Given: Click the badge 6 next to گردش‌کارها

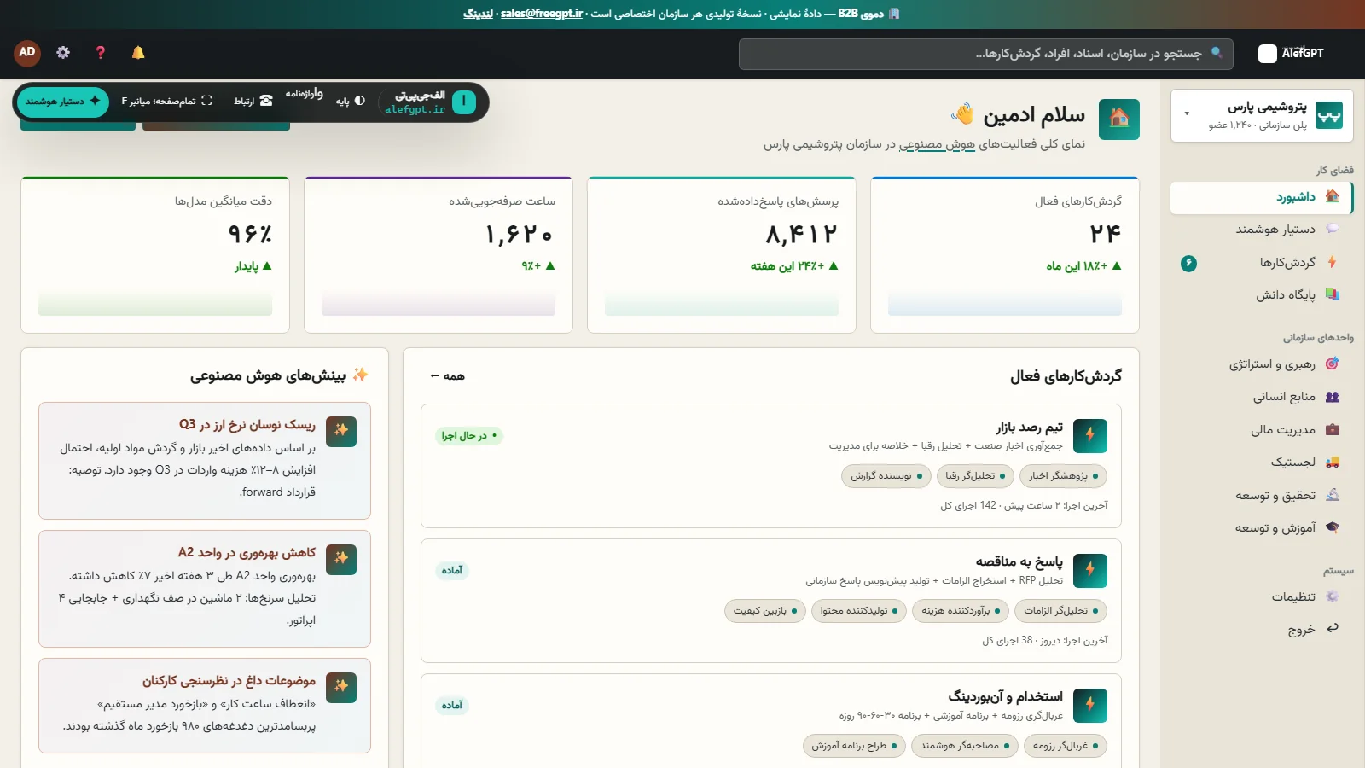Looking at the screenshot, I should [x=1188, y=264].
